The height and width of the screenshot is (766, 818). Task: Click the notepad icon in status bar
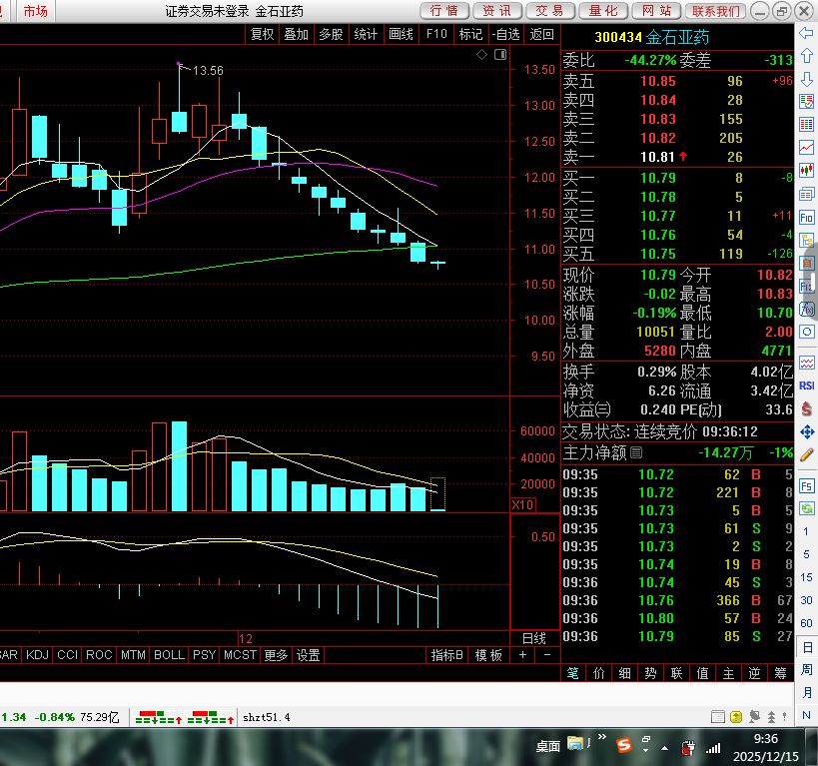click(x=717, y=717)
